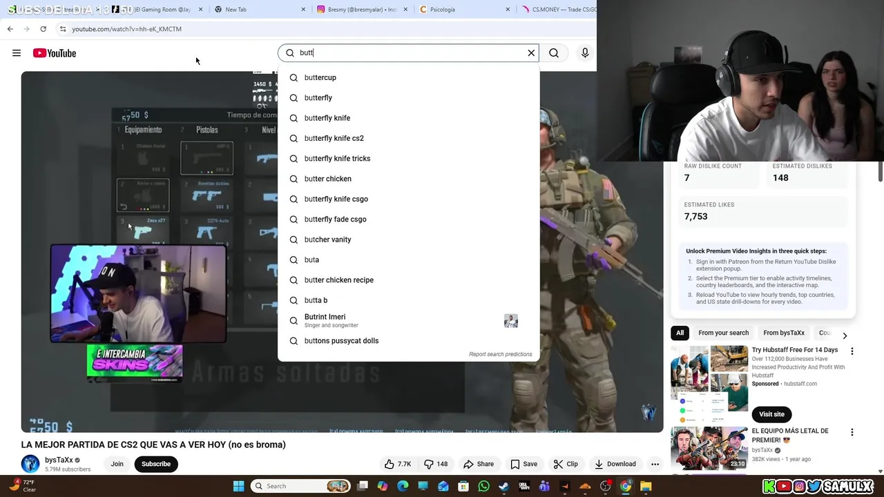This screenshot has height=497, width=884.
Task: Choose 'butterfly knife' search suggestion
Action: (x=408, y=118)
